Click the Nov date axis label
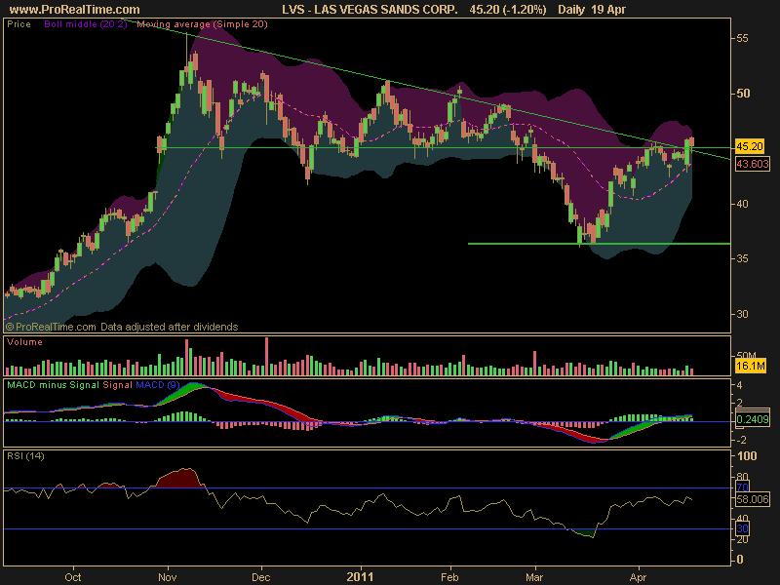This screenshot has height=585, width=780. (x=167, y=577)
